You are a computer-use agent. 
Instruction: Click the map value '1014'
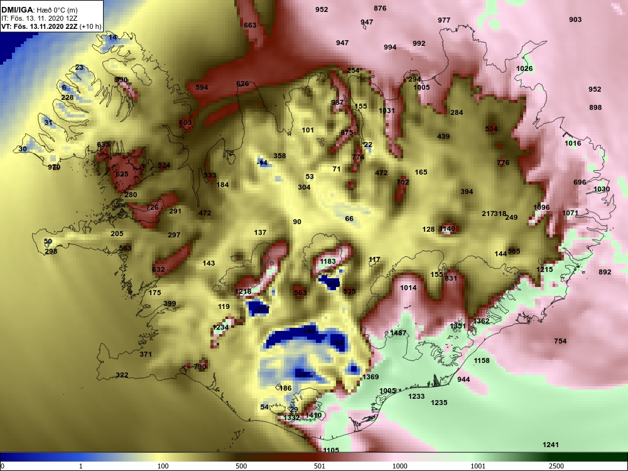(x=408, y=288)
